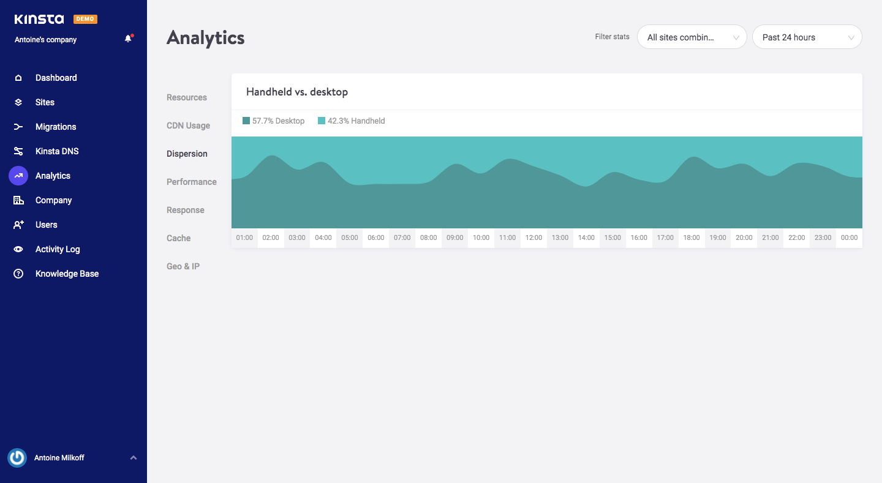Screen dimensions: 882x483
Task: Click the Kinsta DNS icon
Action: (18, 151)
